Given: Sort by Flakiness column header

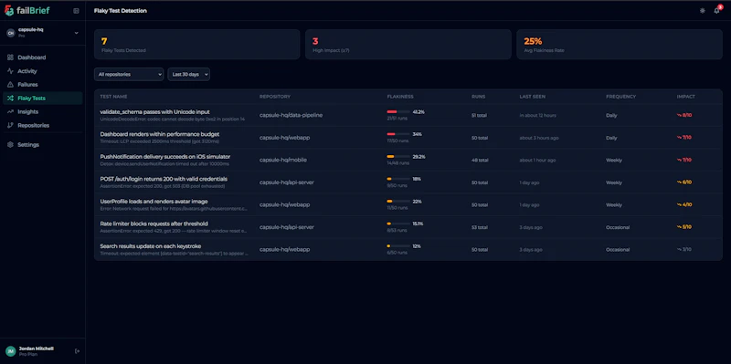Looking at the screenshot, I should click(x=400, y=97).
